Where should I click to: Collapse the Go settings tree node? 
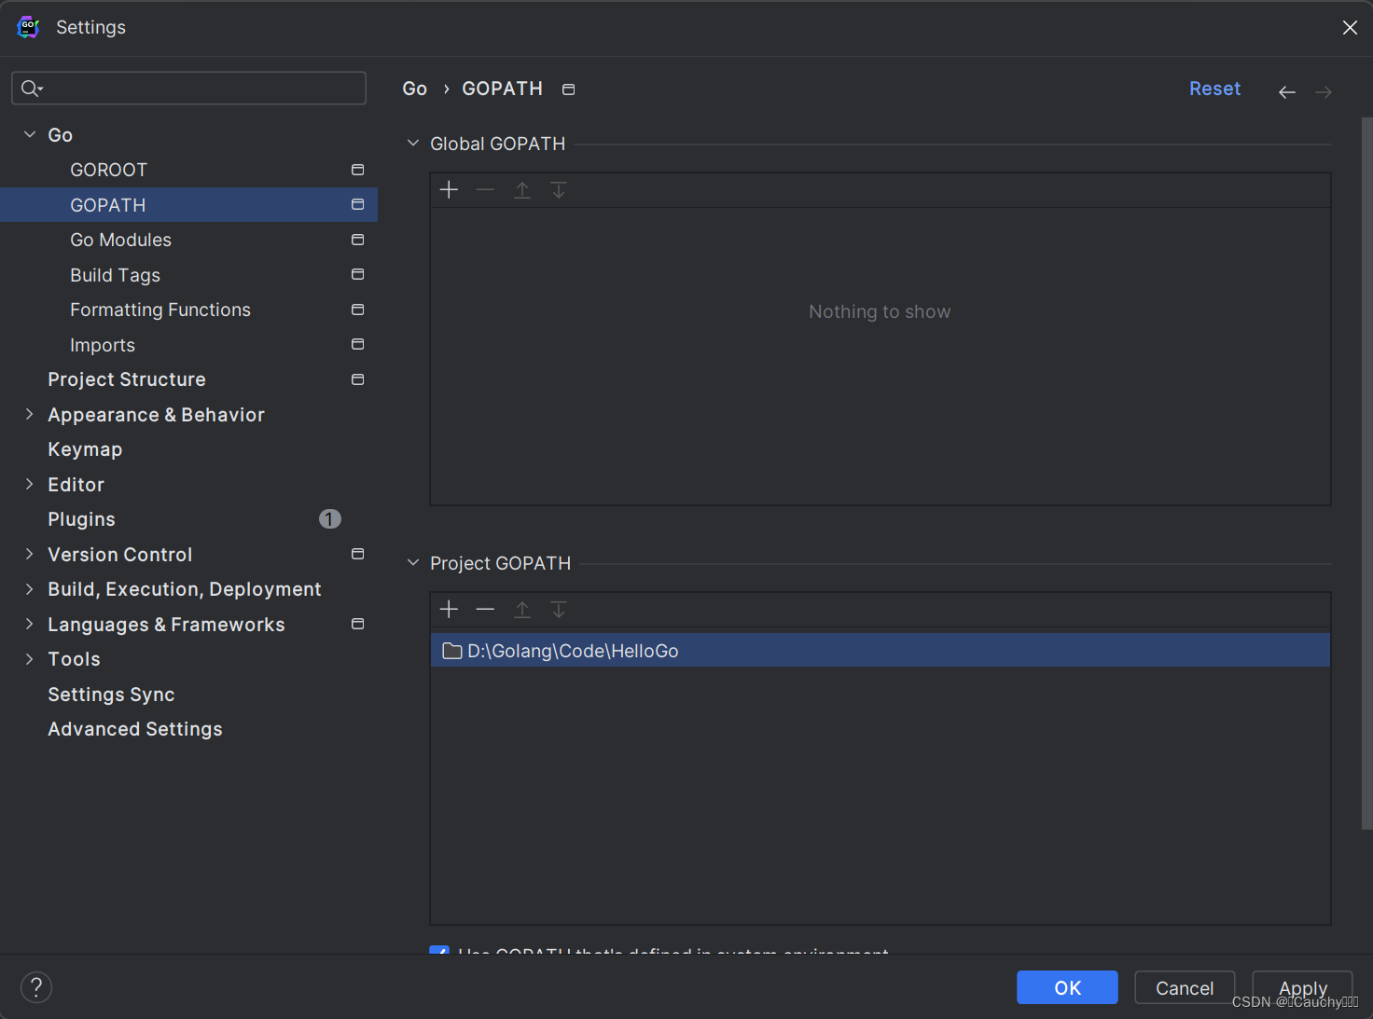click(x=30, y=134)
